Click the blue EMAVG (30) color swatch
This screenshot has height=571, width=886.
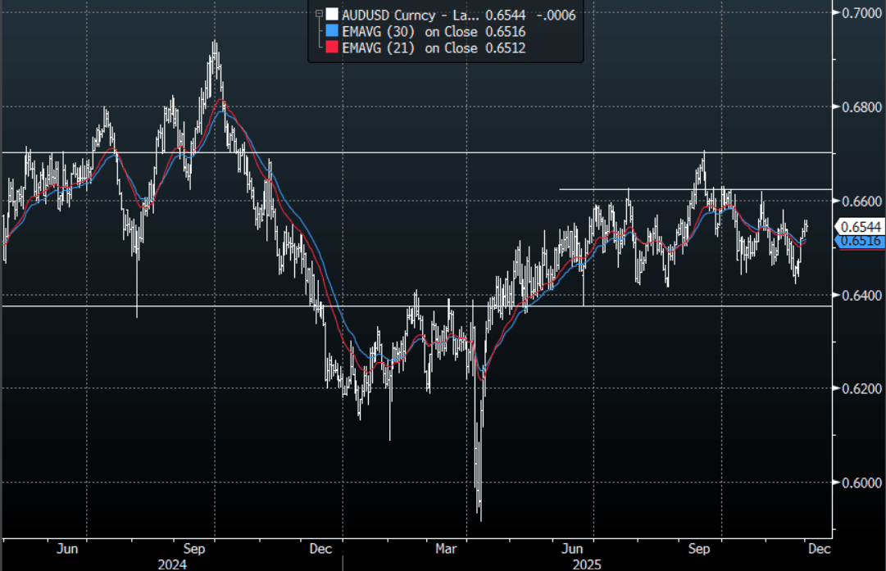pos(331,31)
